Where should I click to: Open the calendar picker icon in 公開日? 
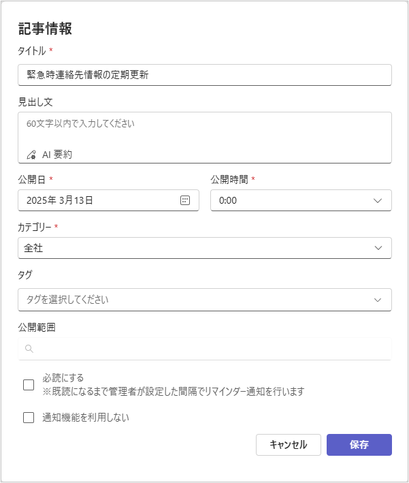(185, 200)
